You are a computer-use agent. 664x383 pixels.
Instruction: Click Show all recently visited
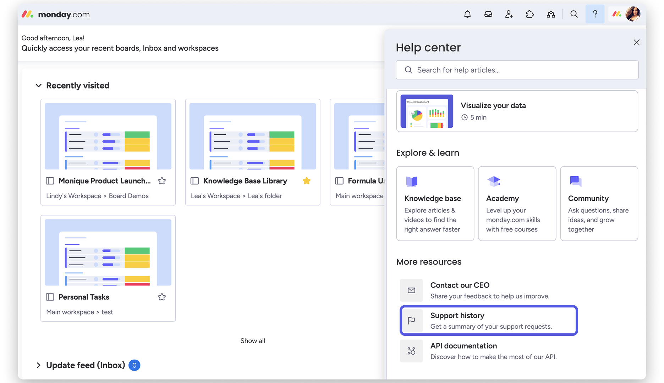253,341
